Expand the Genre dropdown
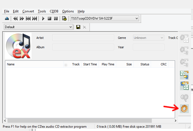The height and width of the screenshot is (131, 193). [162, 38]
